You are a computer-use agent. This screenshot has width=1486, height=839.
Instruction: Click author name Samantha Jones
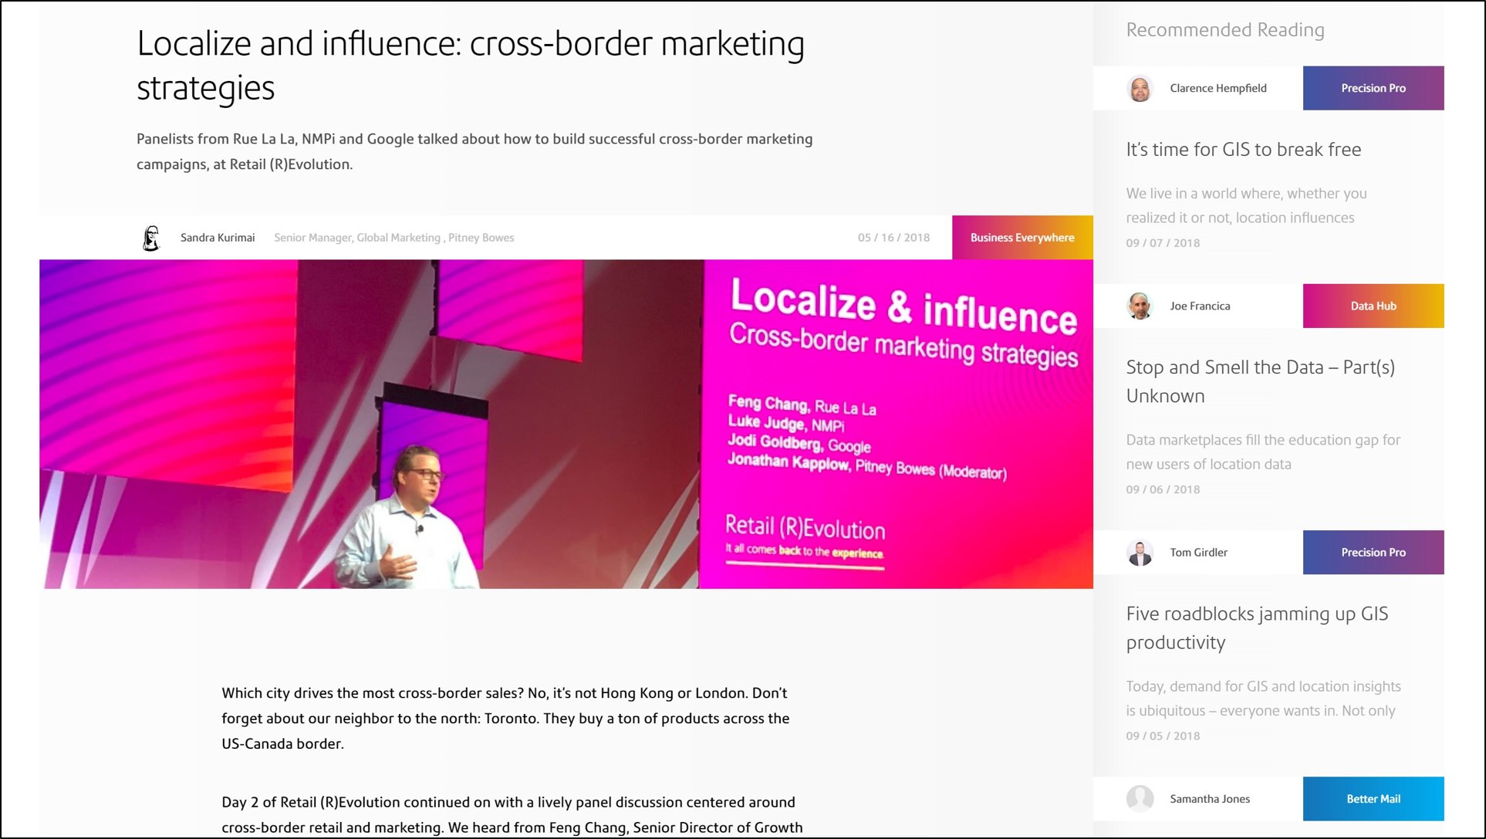1210,799
